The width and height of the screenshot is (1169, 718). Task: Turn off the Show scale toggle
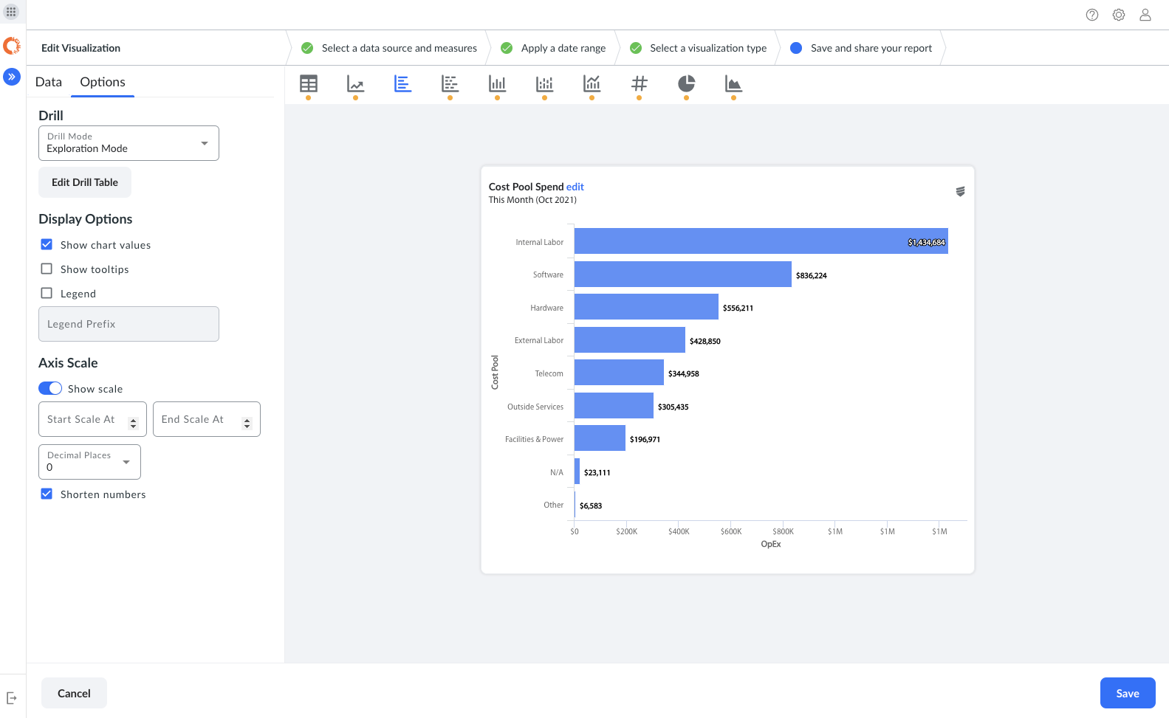click(x=50, y=389)
